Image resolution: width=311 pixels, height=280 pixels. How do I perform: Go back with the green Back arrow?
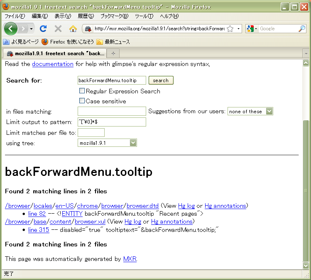[x=10, y=29]
